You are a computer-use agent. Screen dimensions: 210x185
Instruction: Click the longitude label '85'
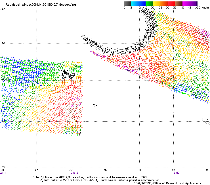[173, 170]
